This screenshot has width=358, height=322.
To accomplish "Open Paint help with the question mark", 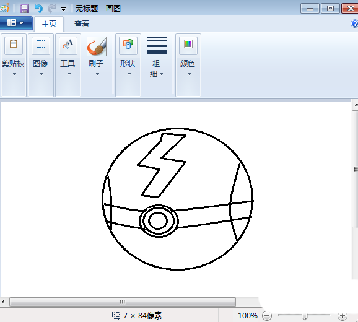I will pyautogui.click(x=354, y=24).
